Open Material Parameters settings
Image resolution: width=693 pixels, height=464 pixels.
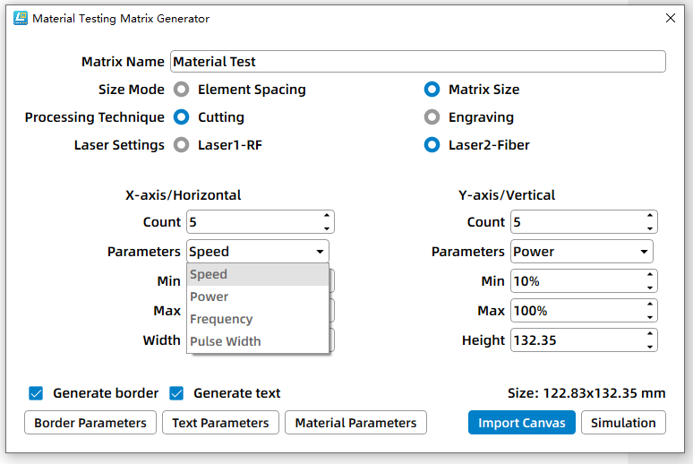[355, 423]
